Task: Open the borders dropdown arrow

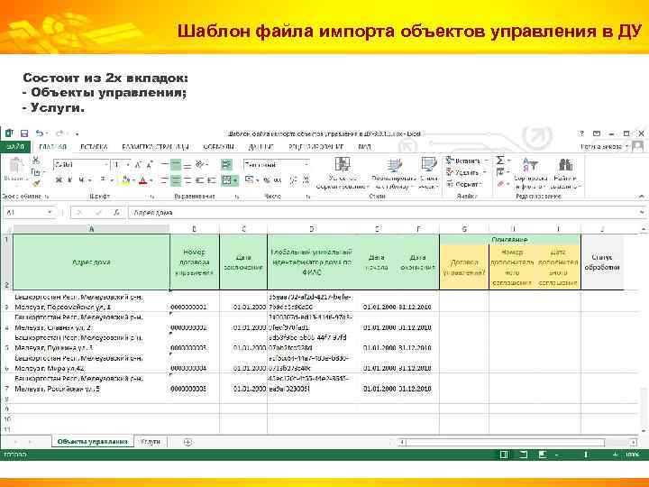Action: tap(112, 180)
